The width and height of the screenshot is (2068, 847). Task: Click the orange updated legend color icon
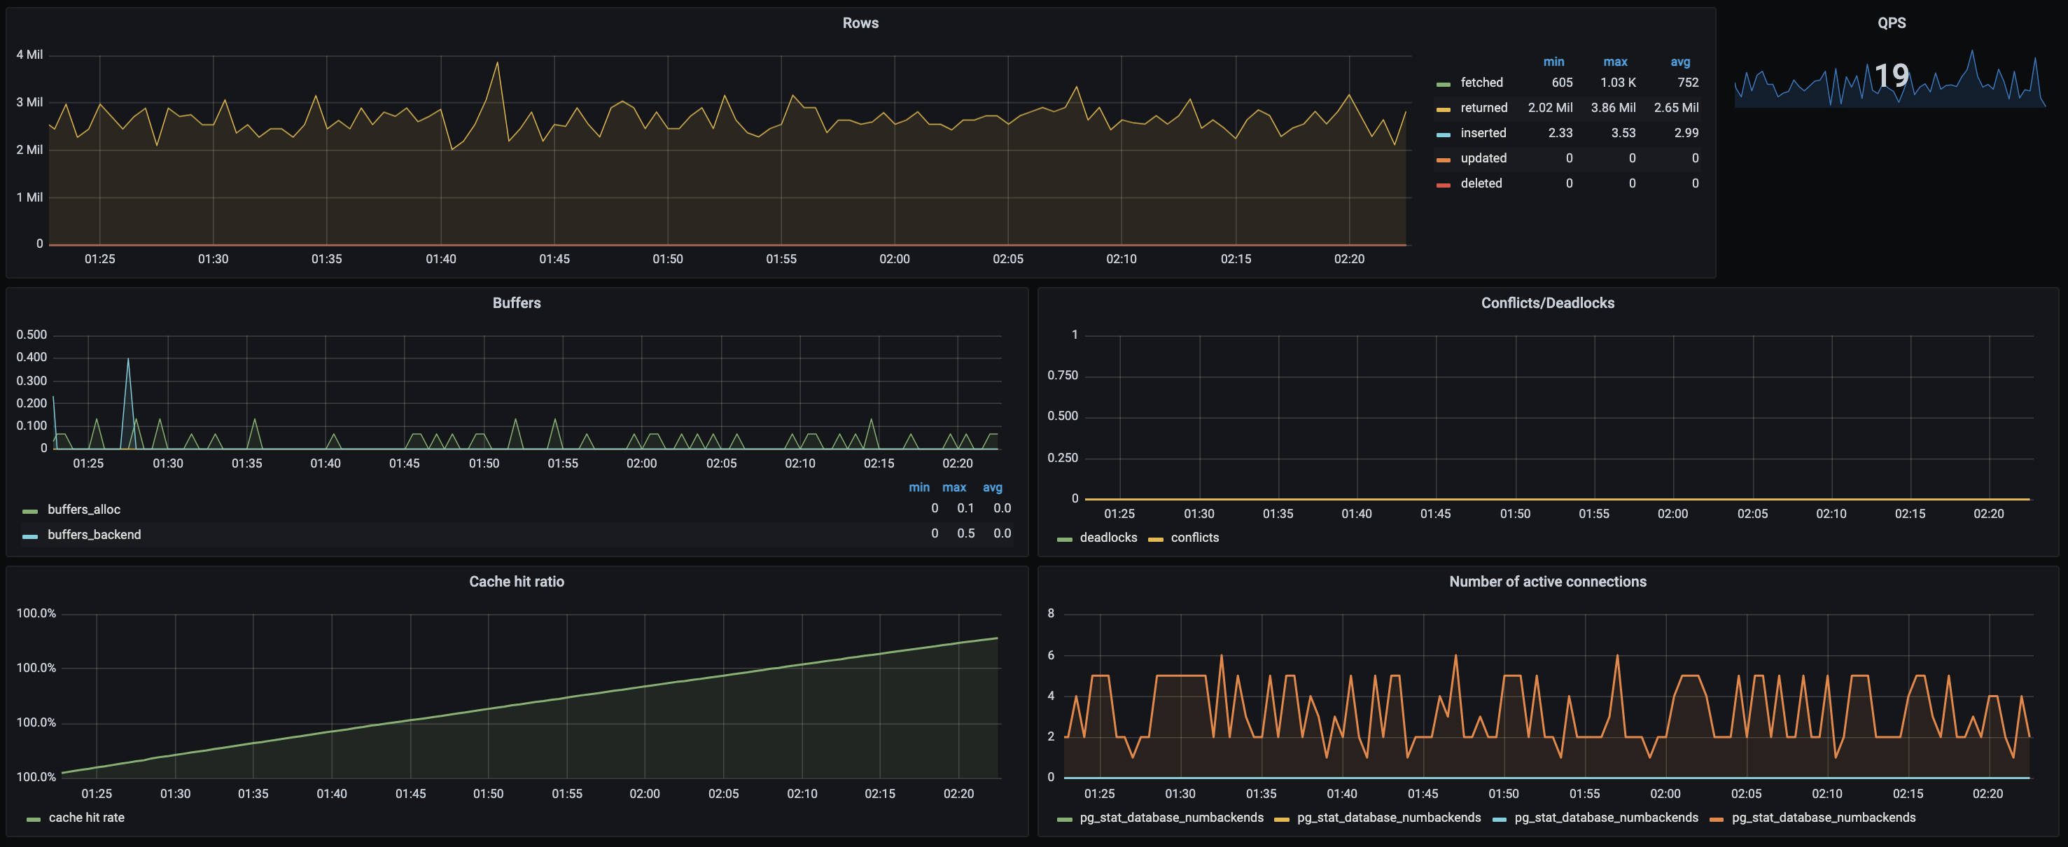(x=1444, y=160)
